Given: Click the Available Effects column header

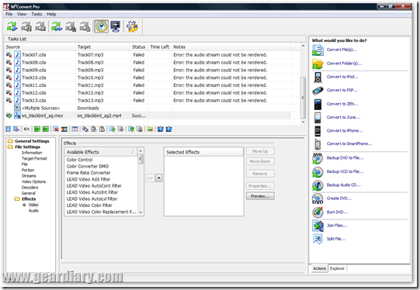Looking at the screenshot, I should [x=101, y=152].
